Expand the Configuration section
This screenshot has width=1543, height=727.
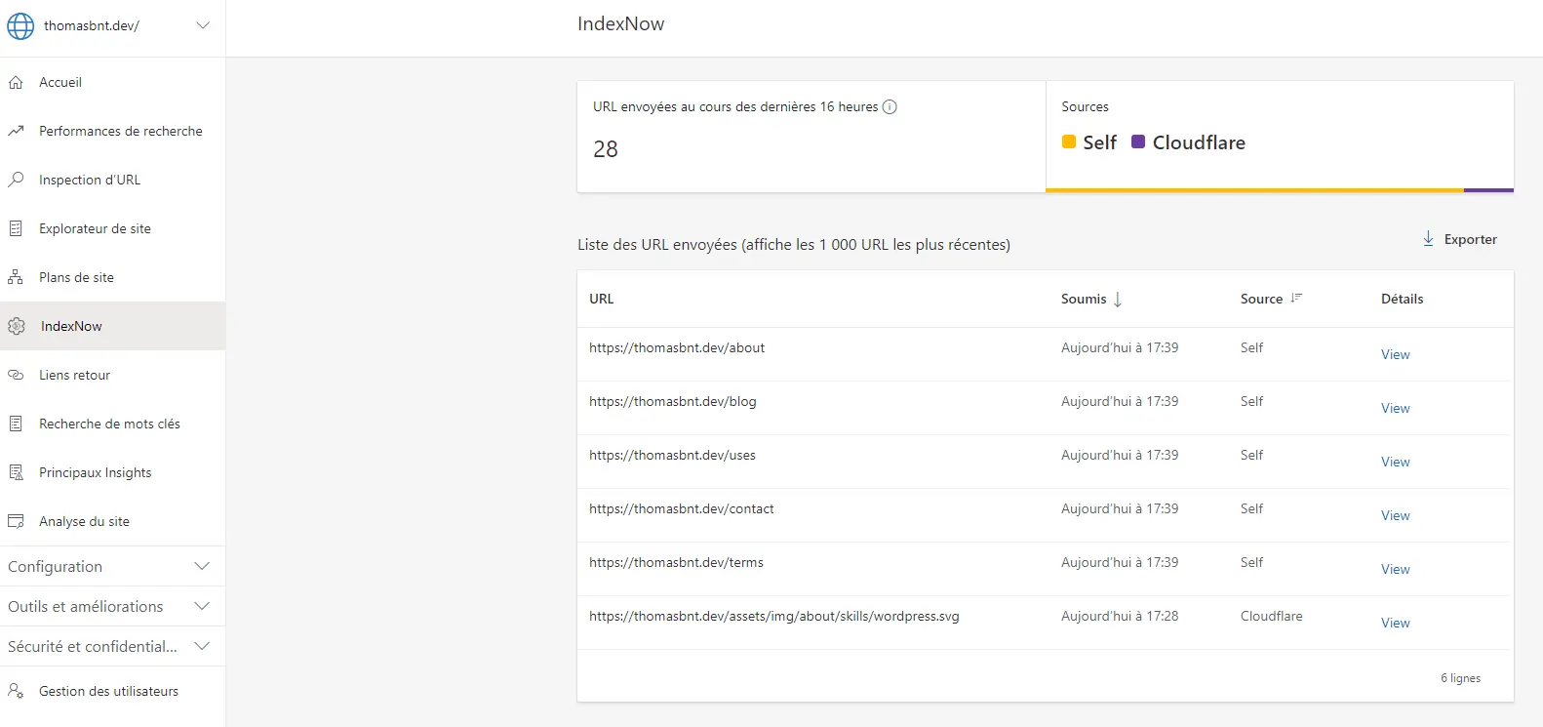pyautogui.click(x=202, y=566)
